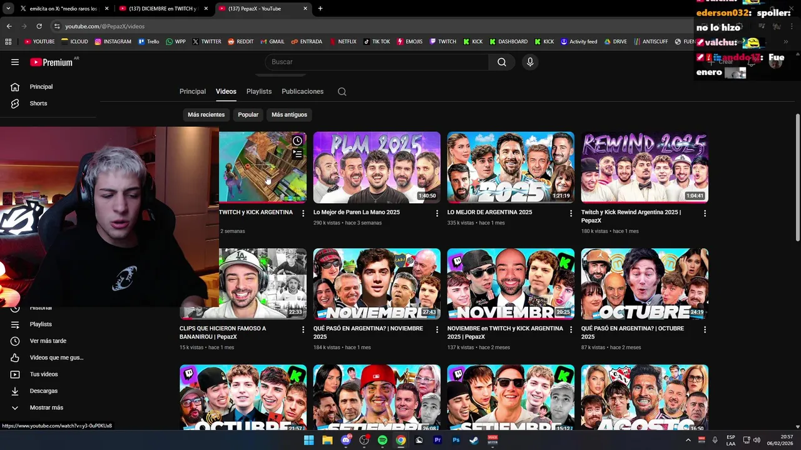The height and width of the screenshot is (450, 801).
Task: Open options for NOVIEMBRE en TWITCH y KICK video
Action: click(x=571, y=329)
